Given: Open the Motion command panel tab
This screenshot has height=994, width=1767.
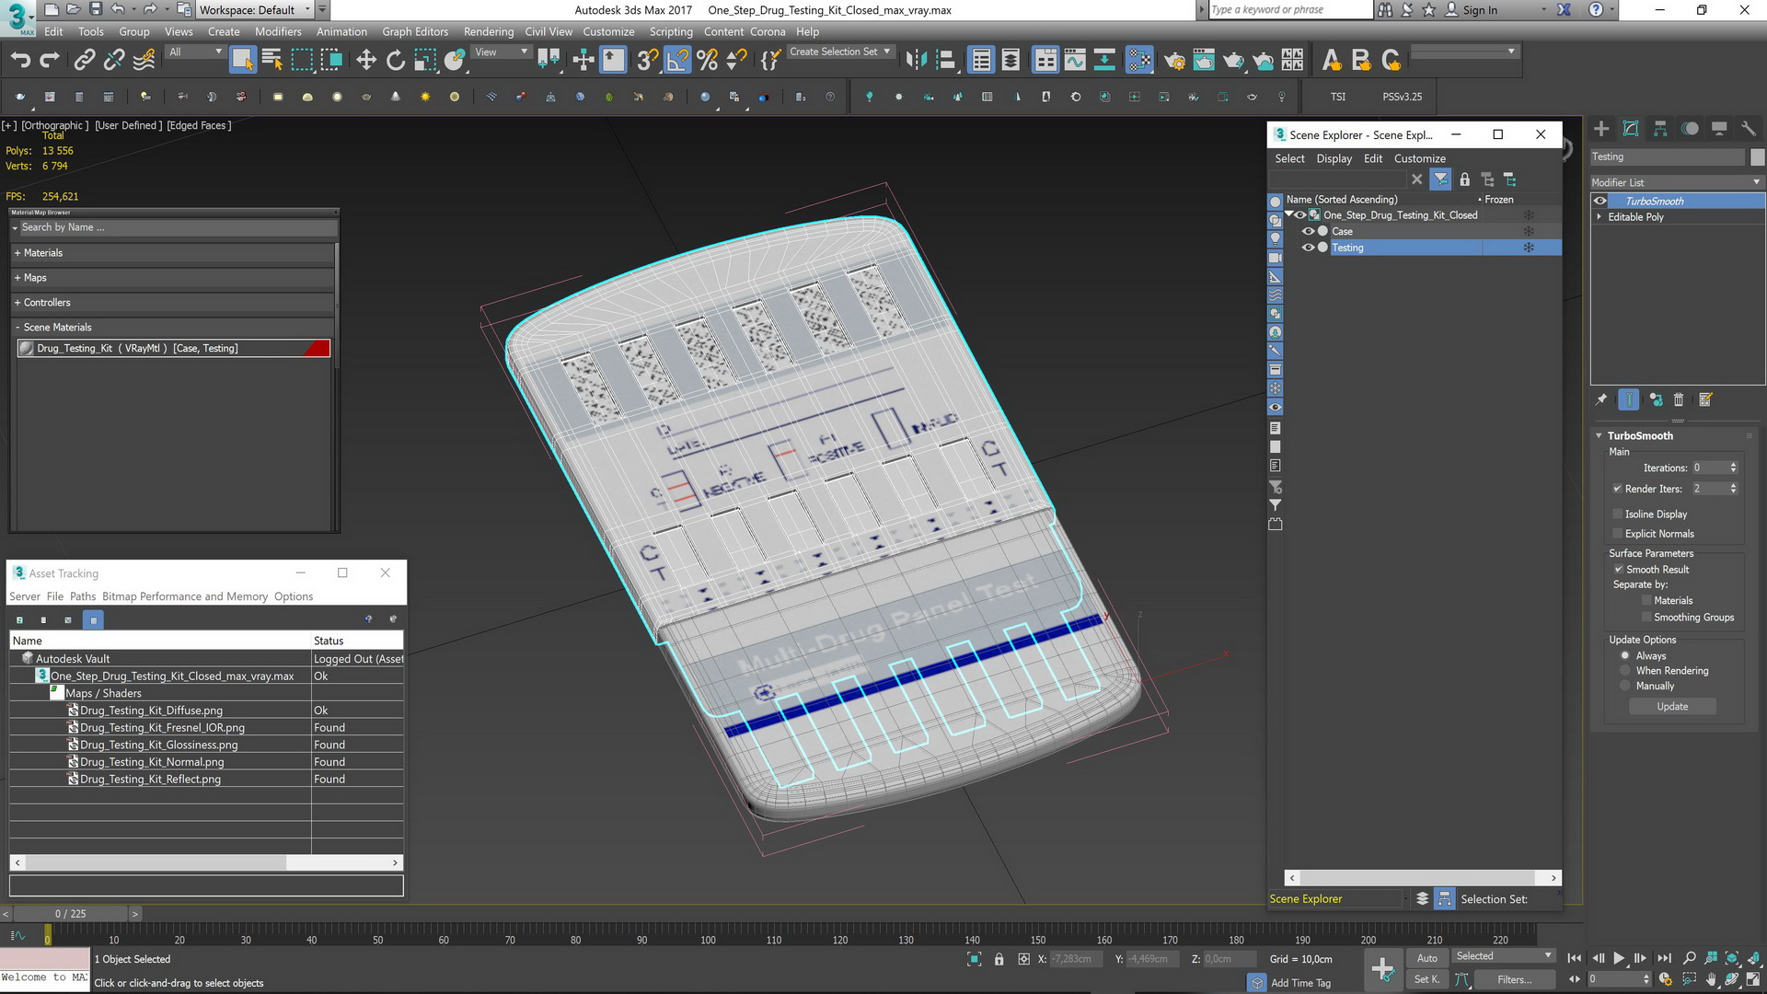Looking at the screenshot, I should click(x=1690, y=129).
